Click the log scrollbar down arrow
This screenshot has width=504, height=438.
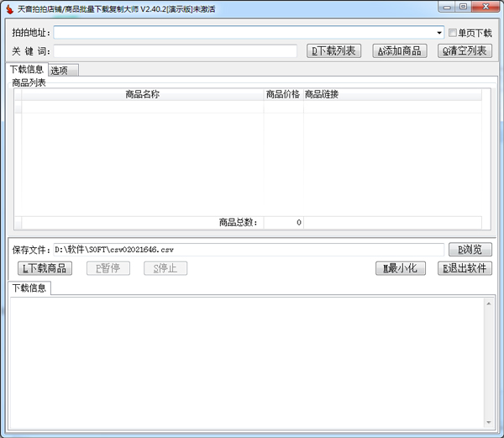point(489,422)
